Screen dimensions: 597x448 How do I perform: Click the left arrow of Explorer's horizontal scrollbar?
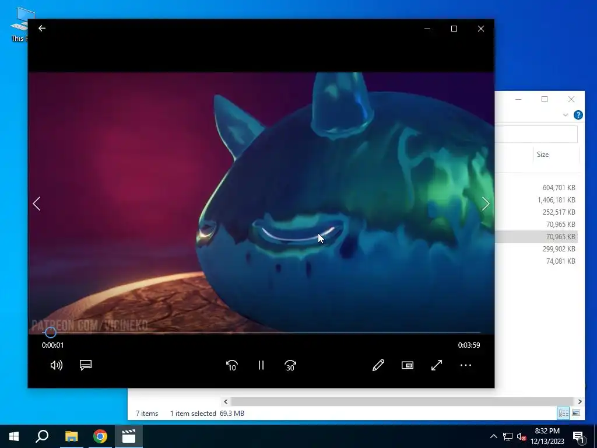[226, 401]
